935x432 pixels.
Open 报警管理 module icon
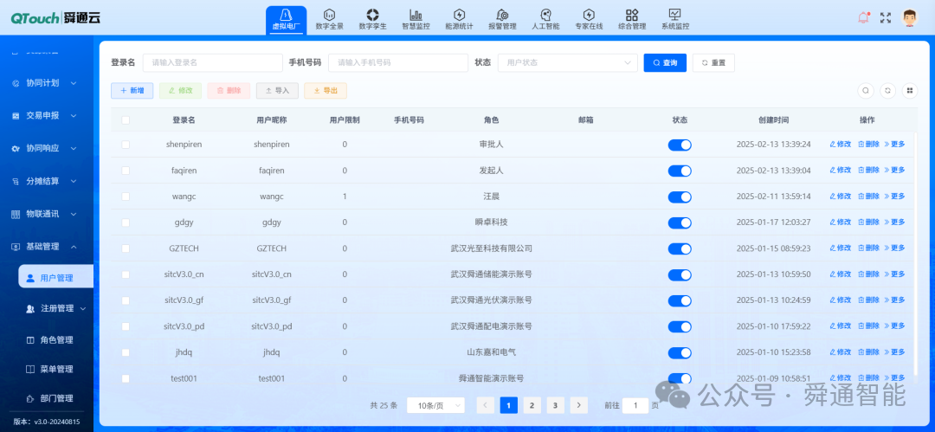[x=502, y=15]
